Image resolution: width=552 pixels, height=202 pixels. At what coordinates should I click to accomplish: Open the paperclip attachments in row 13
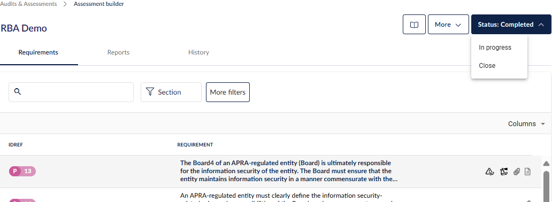[x=517, y=172]
